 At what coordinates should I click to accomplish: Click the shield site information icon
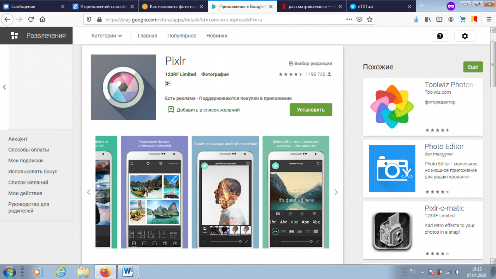[x=89, y=19]
